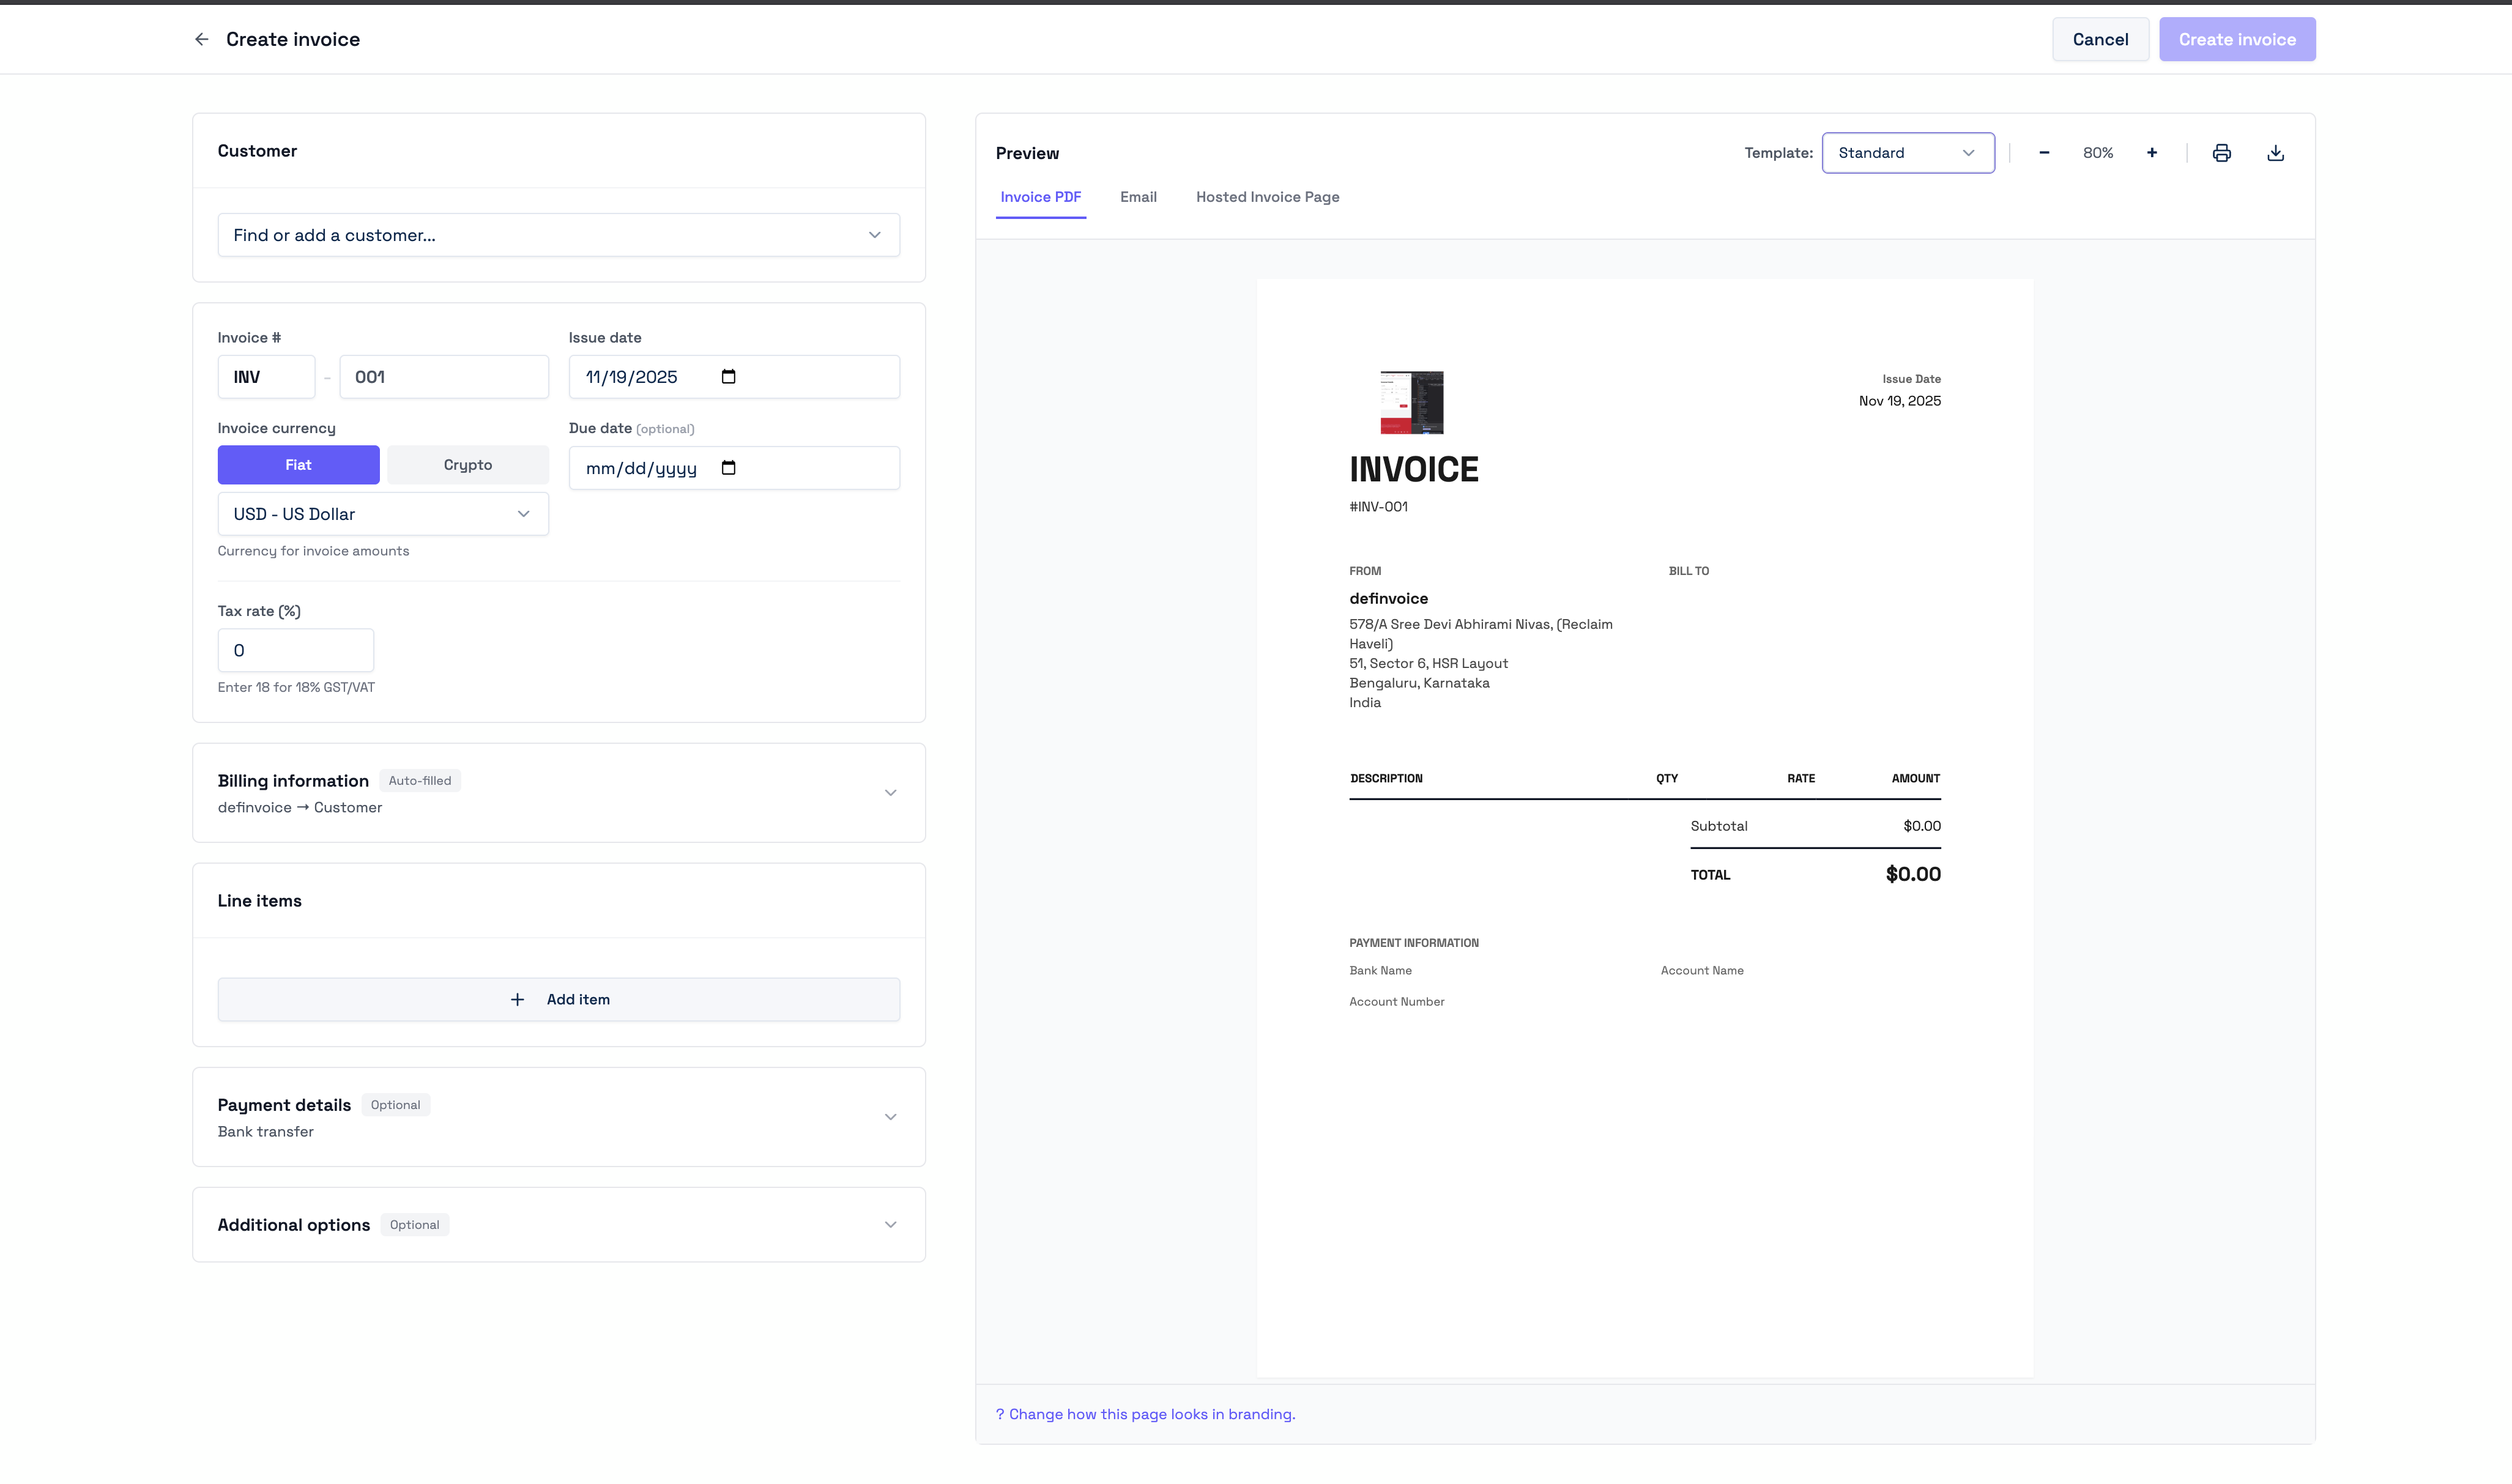Screen dimensions: 2512x1484
Task: Click the Find or add a customer field
Action: coord(558,234)
